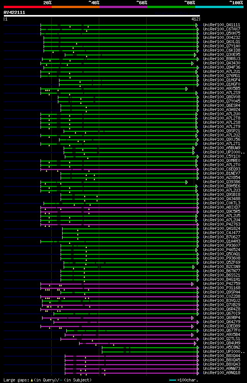Pick UniRef100_Q9XJ56 in the hit list
Viewport: 247px width, 383px height.
pos(222,140)
